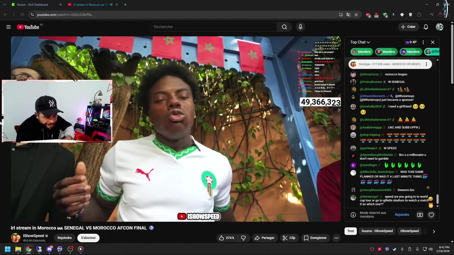Dislike the video with thumbs down
This screenshot has width=454, height=255.
[243, 238]
